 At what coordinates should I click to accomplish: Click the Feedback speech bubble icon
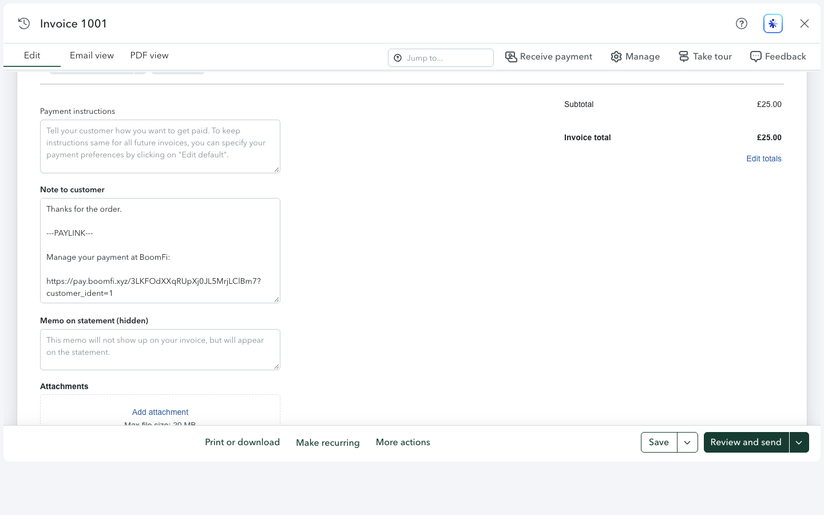point(756,57)
